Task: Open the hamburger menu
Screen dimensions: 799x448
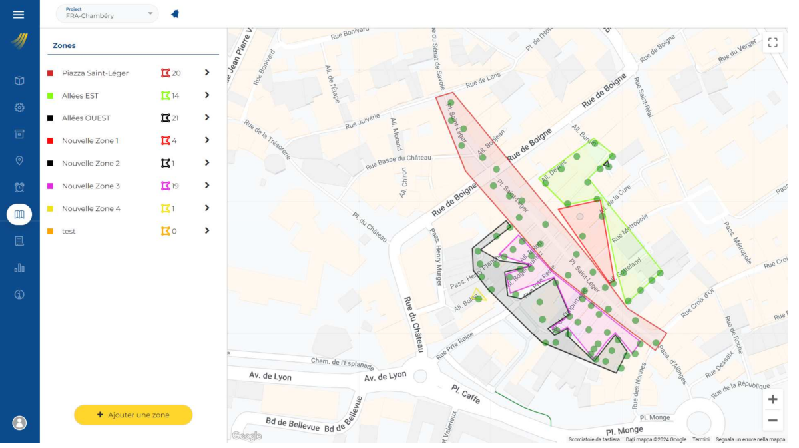Action: (19, 15)
